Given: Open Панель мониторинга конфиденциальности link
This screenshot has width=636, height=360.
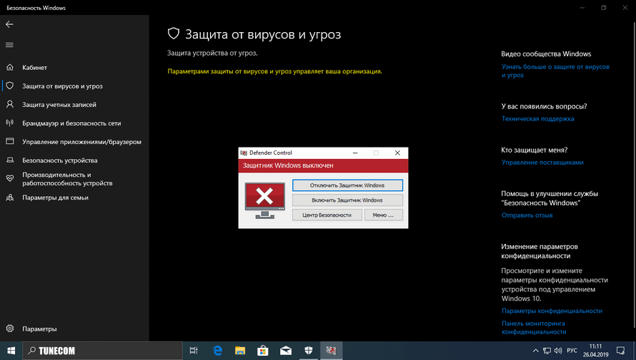Looking at the screenshot, I should [534, 327].
